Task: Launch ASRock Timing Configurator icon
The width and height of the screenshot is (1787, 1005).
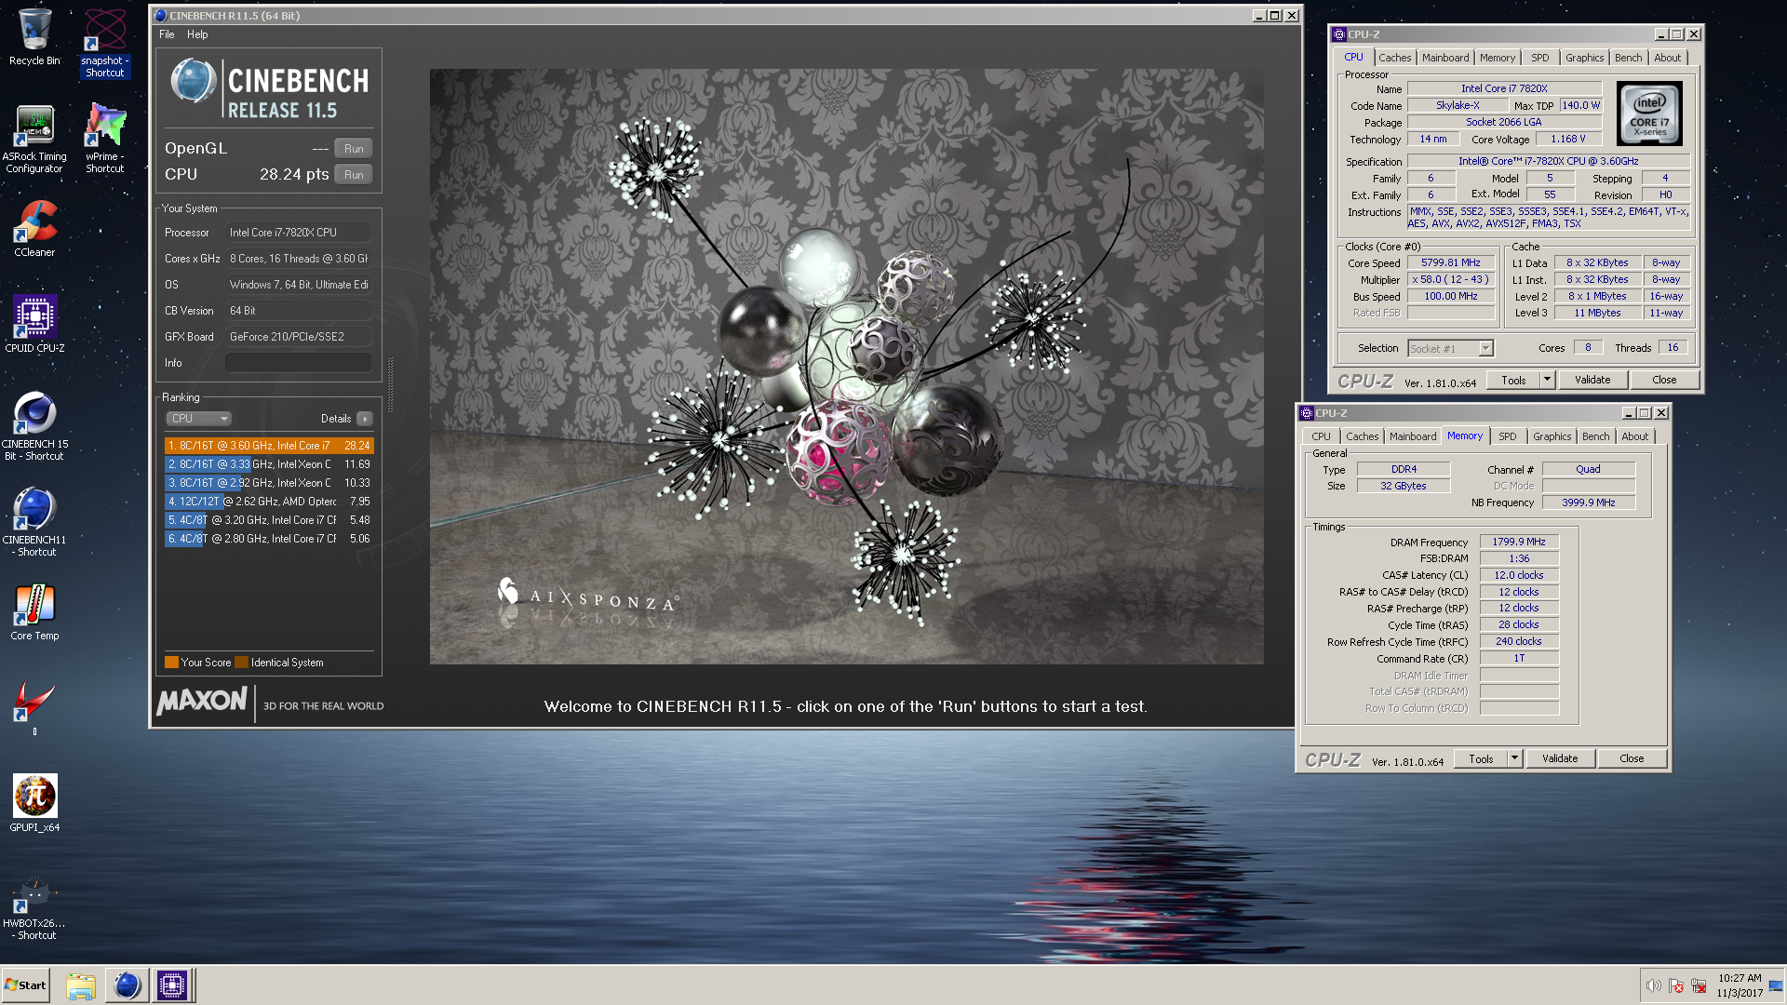Action: pyautogui.click(x=34, y=139)
